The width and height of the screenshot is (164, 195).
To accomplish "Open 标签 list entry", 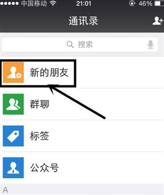I will click(x=82, y=136).
